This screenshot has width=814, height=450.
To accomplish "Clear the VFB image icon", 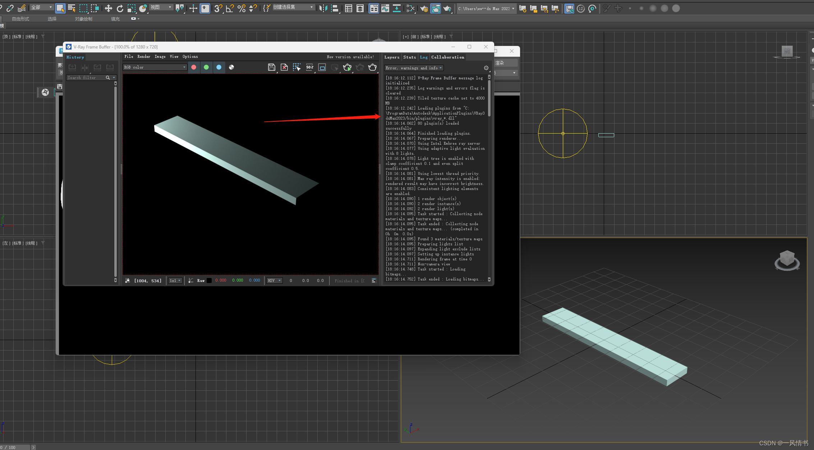I will (284, 67).
